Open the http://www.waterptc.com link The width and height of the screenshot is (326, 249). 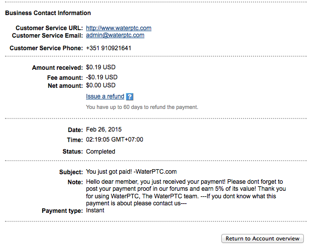[x=119, y=28]
